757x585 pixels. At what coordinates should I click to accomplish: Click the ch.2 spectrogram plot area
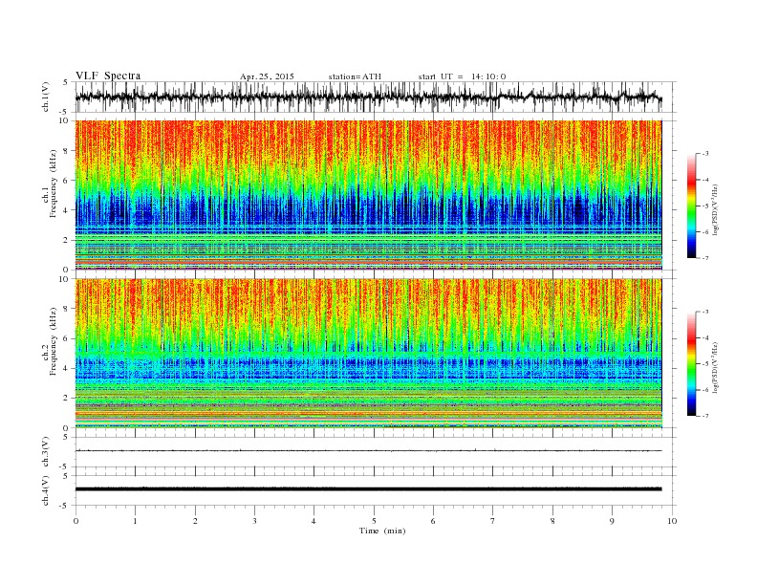[368, 354]
